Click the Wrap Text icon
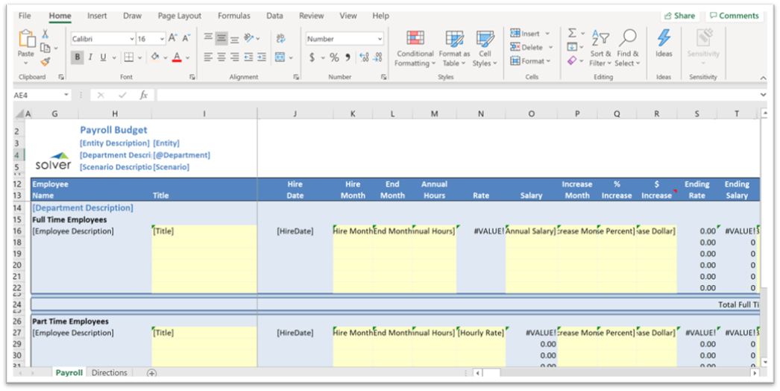 click(280, 38)
